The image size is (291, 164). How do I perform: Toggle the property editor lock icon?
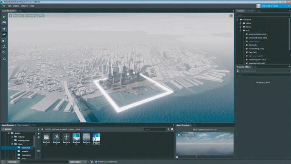[238, 71]
